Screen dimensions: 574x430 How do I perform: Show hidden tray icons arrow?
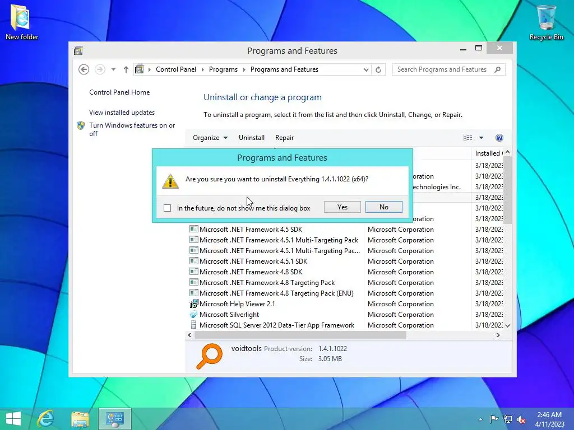480,419
